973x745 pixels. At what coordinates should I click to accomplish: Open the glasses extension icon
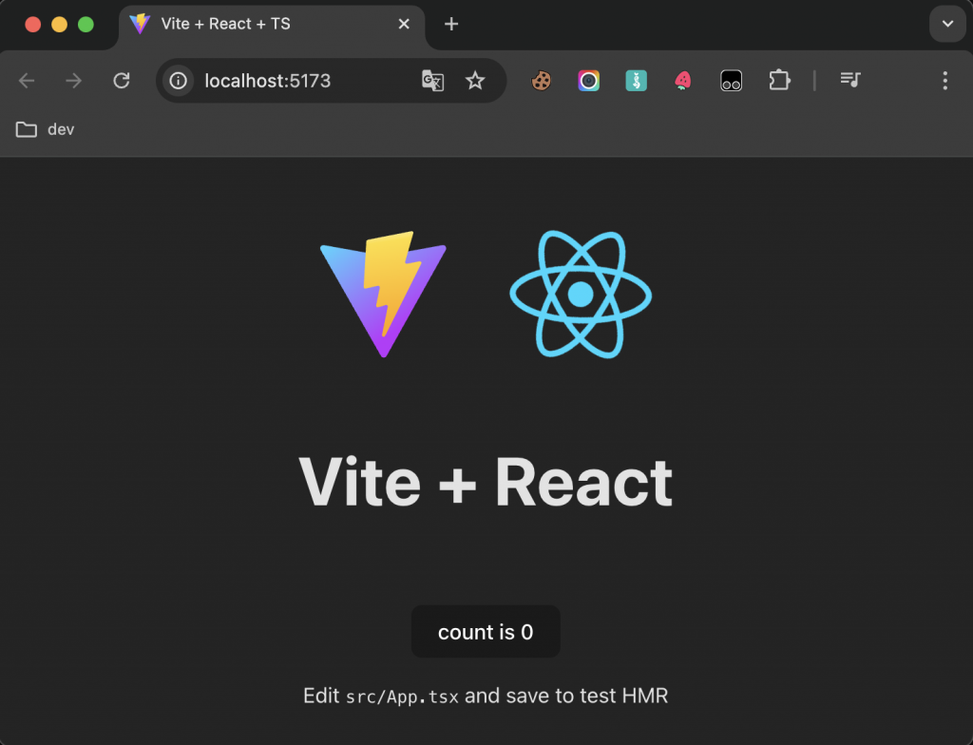(x=731, y=81)
